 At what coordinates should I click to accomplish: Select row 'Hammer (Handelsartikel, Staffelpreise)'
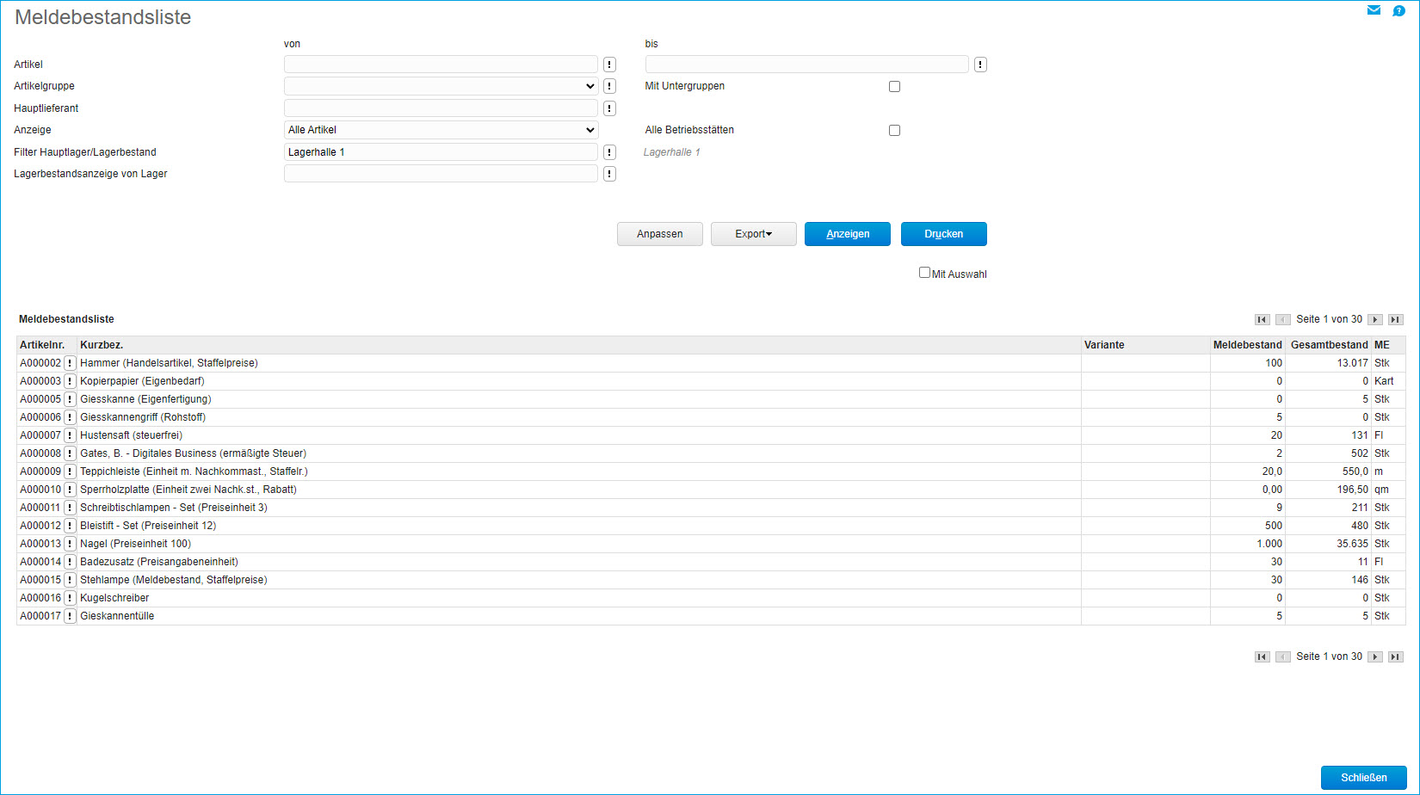[x=711, y=363]
